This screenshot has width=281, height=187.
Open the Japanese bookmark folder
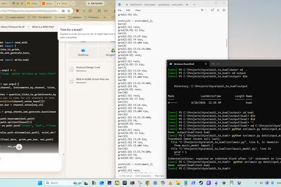coord(75,17)
